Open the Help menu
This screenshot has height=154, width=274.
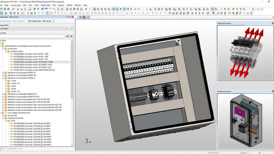[x=85, y=5]
